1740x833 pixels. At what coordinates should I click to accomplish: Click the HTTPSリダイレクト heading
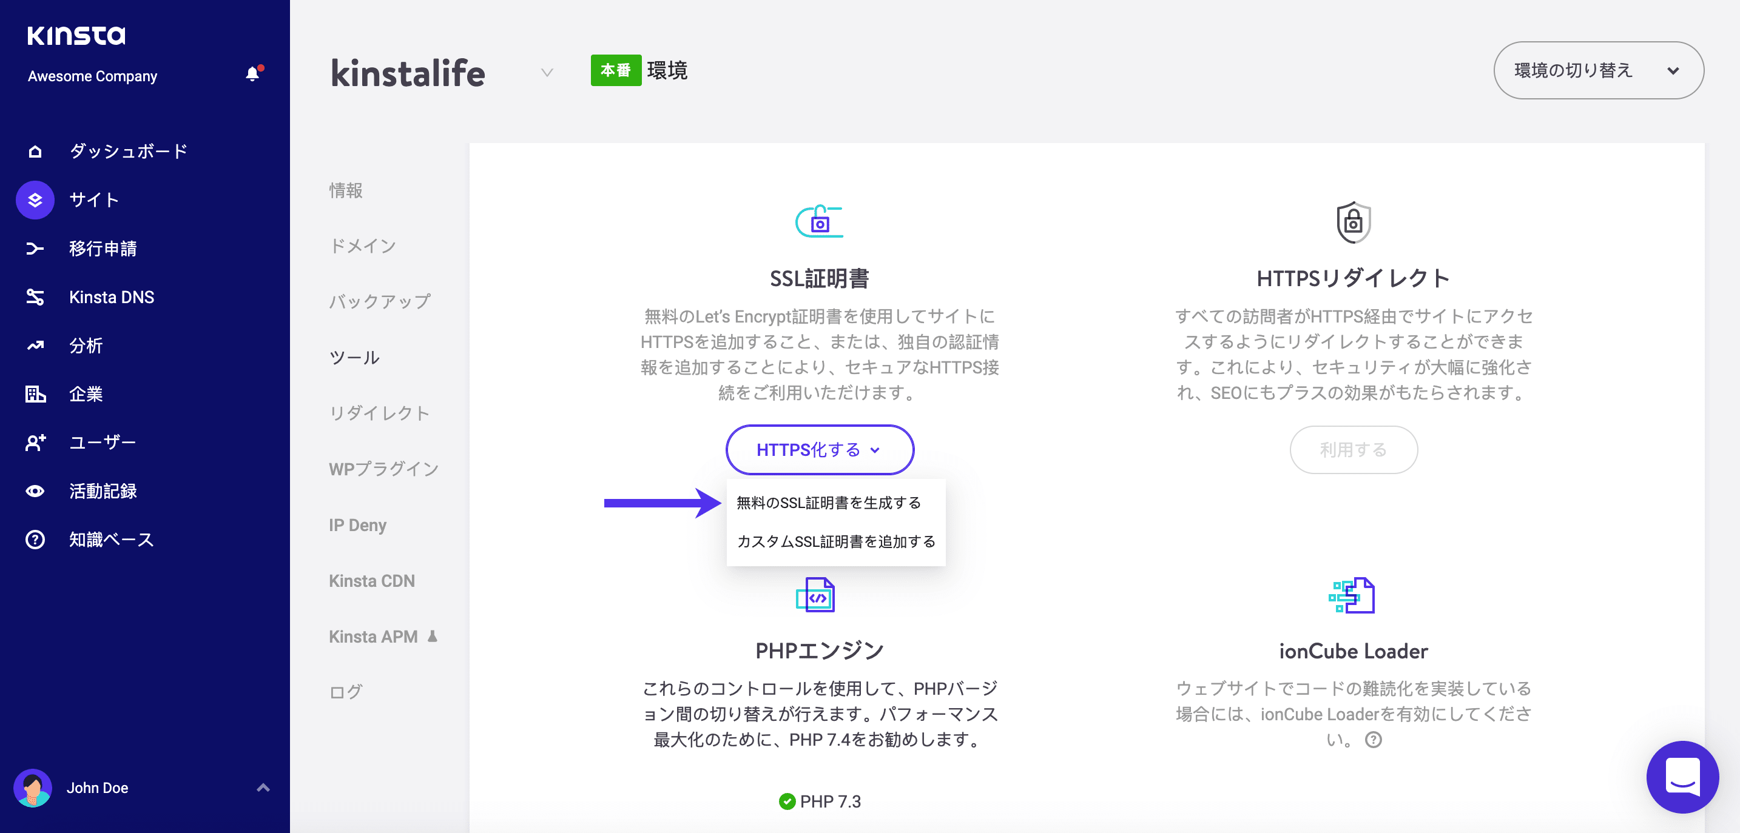pos(1353,278)
